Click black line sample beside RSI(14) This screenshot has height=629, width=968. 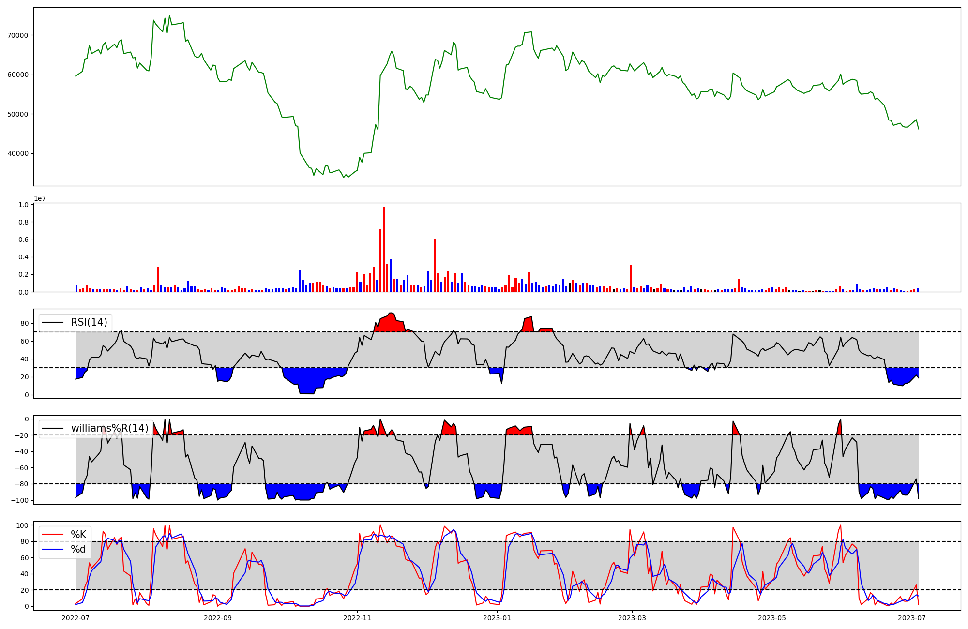[53, 322]
